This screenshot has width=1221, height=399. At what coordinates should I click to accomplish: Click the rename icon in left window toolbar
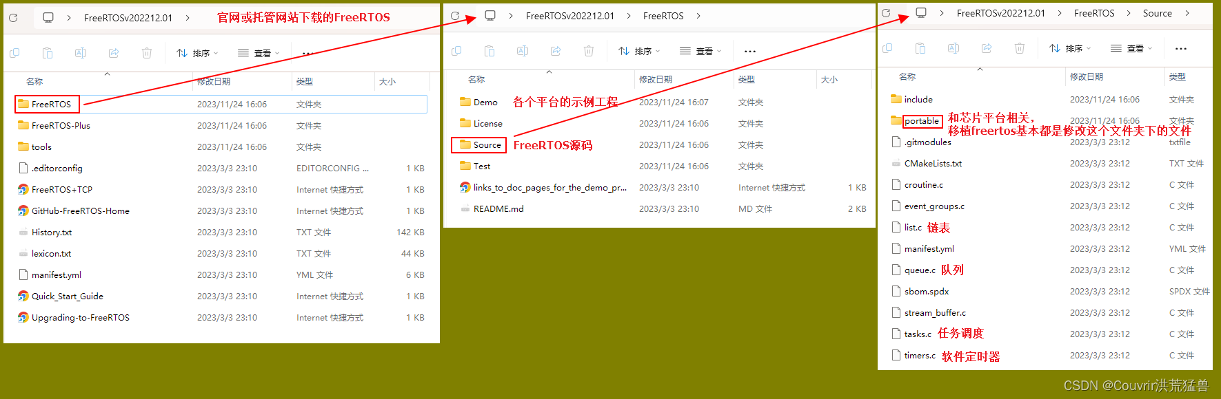click(81, 53)
